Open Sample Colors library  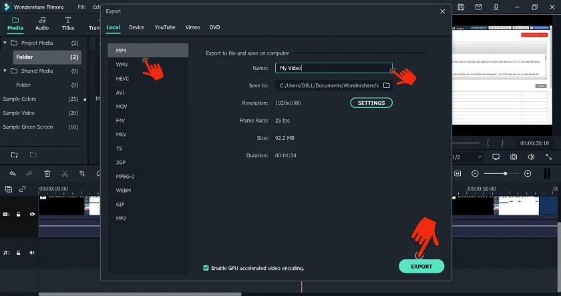[x=41, y=99]
